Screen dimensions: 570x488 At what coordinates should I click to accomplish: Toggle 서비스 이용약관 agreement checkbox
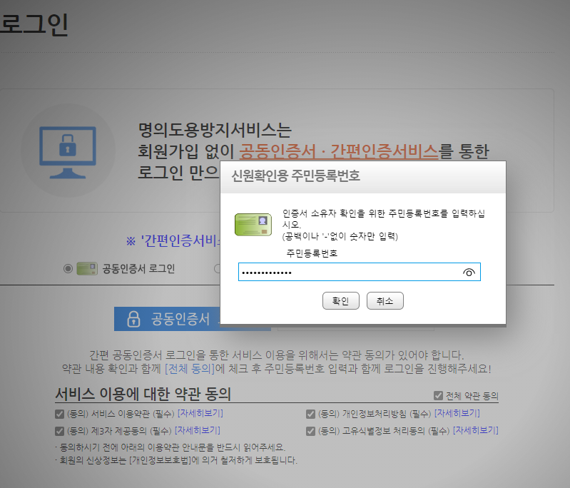click(59, 414)
